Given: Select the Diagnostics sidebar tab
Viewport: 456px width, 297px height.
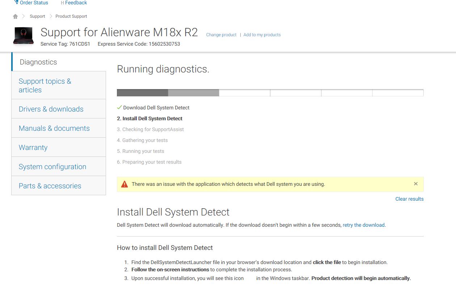Looking at the screenshot, I should point(59,62).
